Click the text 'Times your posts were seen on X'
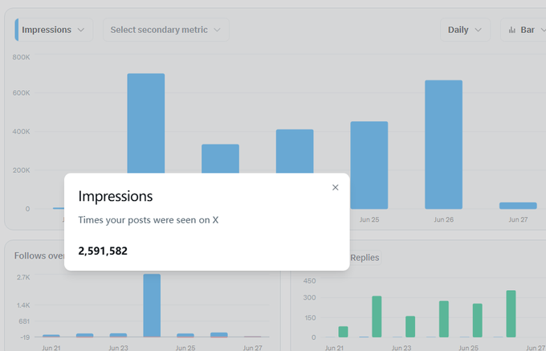This screenshot has width=546, height=351. 149,220
